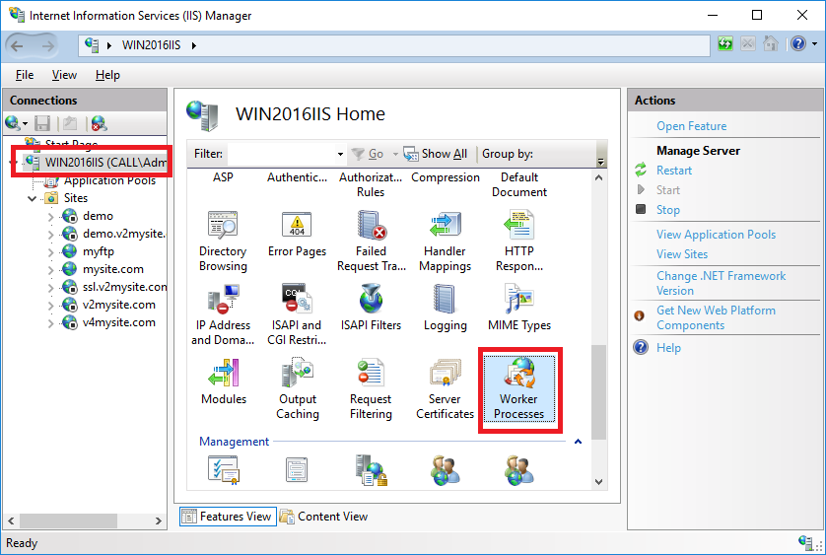Open the Output Caching feature
The width and height of the screenshot is (826, 555).
point(297,388)
